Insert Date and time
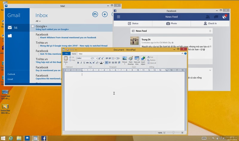This screenshot has height=141, width=239. point(137,58)
